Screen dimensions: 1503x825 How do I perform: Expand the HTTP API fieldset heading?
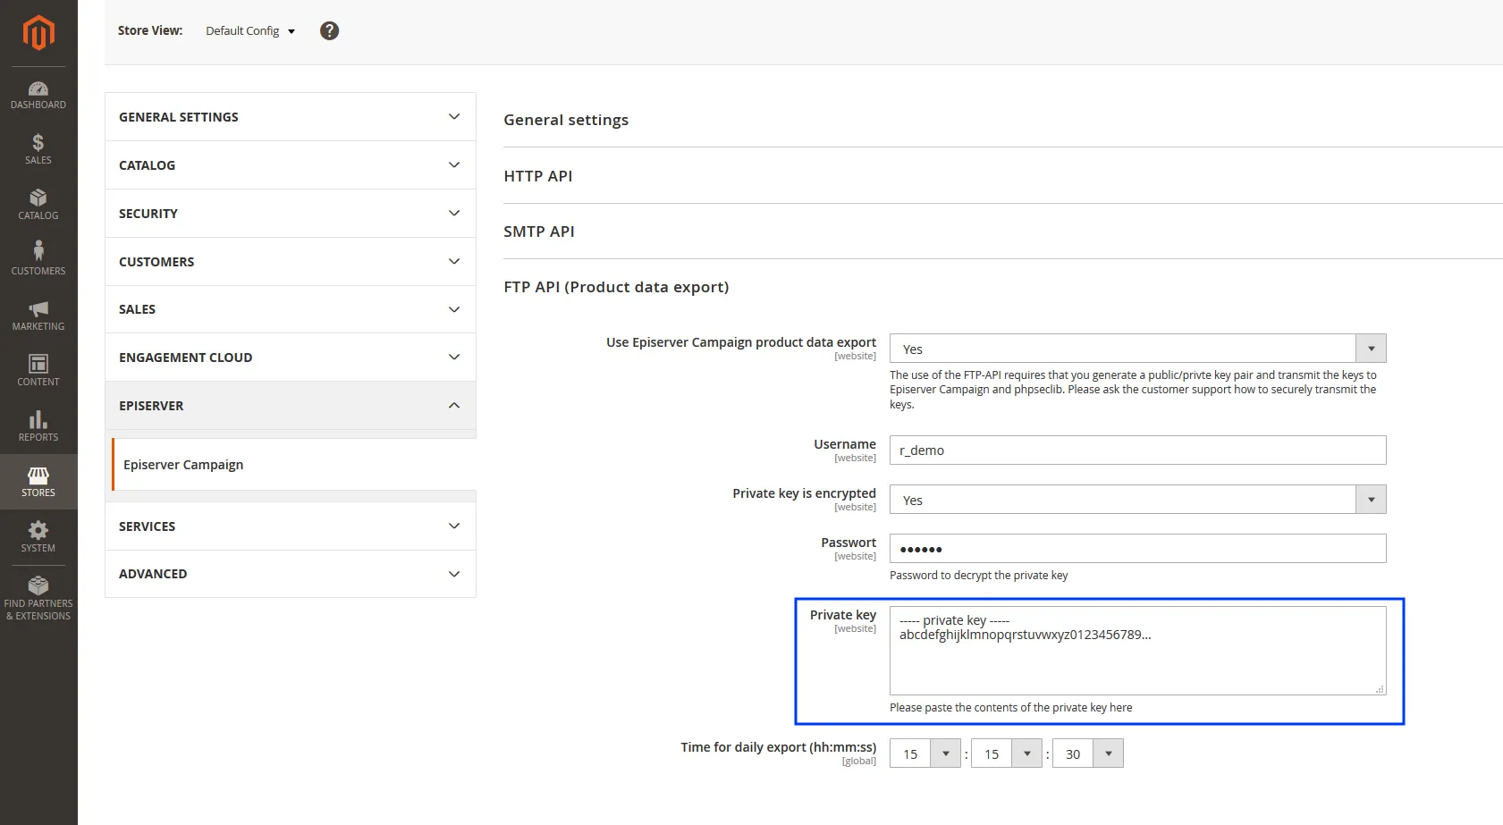click(x=538, y=176)
